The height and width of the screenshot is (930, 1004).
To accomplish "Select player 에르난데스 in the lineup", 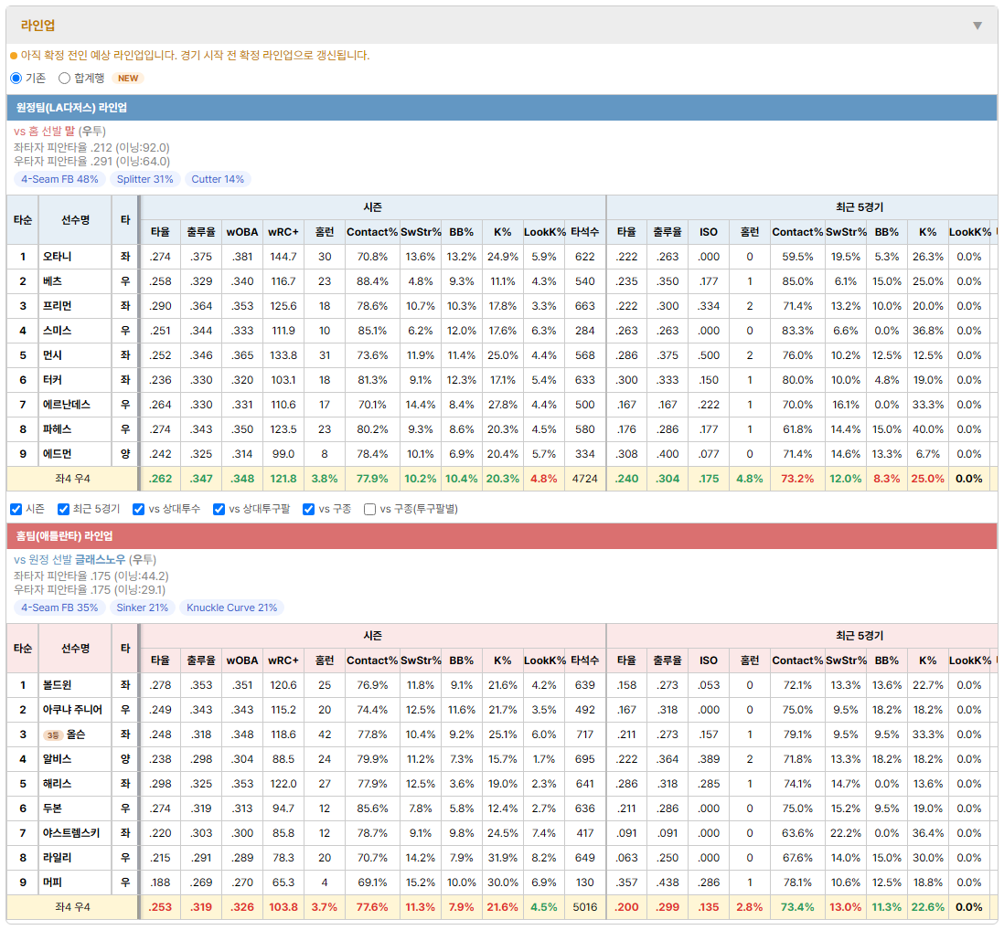I will click(67, 405).
